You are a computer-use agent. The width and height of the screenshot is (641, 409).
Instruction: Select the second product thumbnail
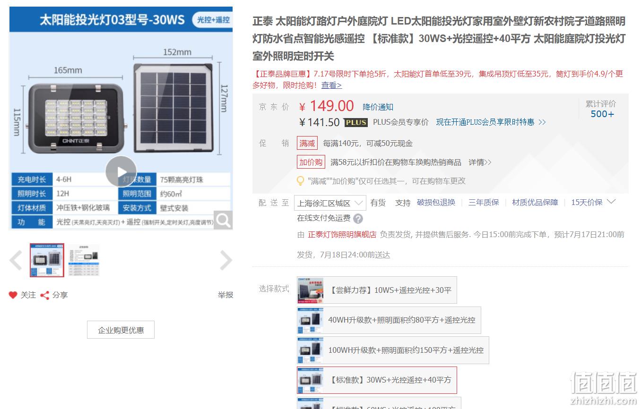tap(84, 260)
